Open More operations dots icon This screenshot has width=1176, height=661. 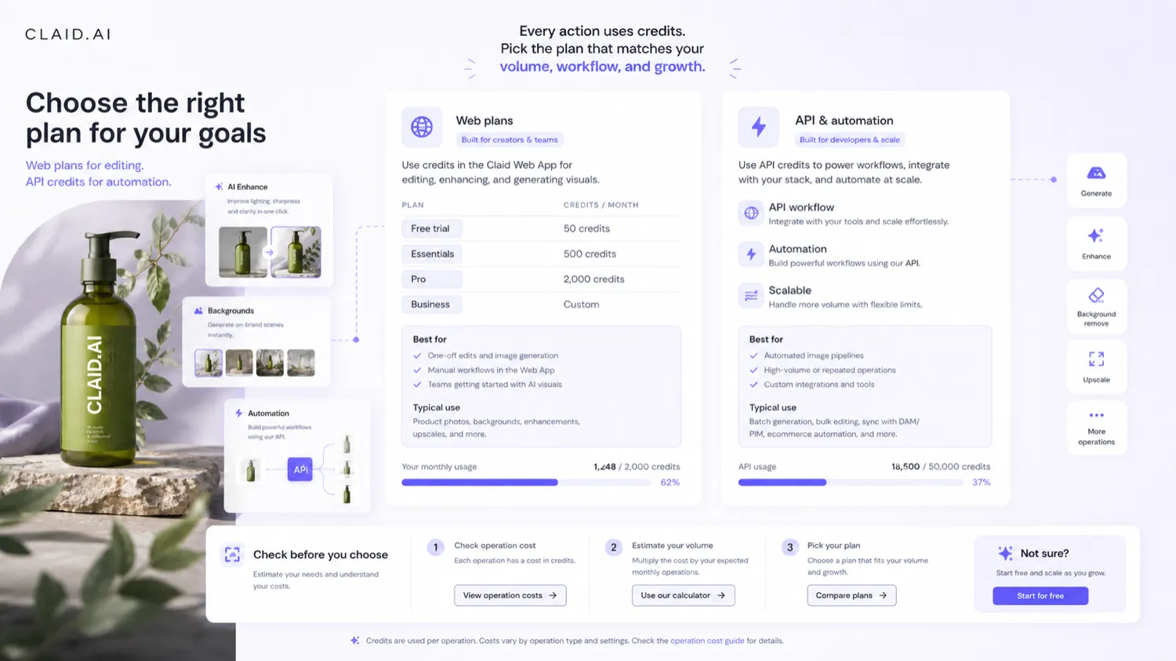(x=1096, y=415)
